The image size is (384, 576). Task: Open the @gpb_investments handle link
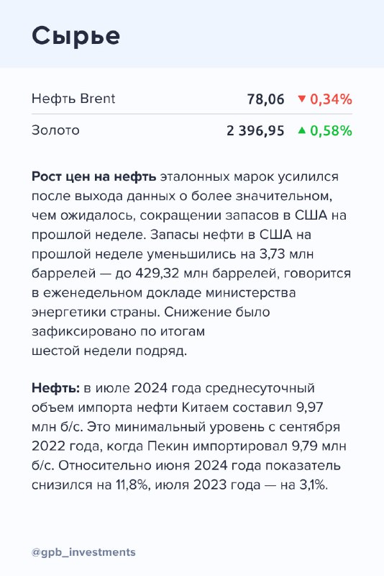coord(83,552)
